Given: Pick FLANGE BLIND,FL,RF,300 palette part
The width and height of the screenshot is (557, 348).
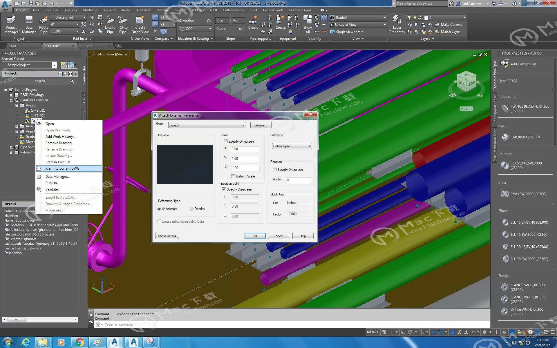Looking at the screenshot, I should point(525,108).
